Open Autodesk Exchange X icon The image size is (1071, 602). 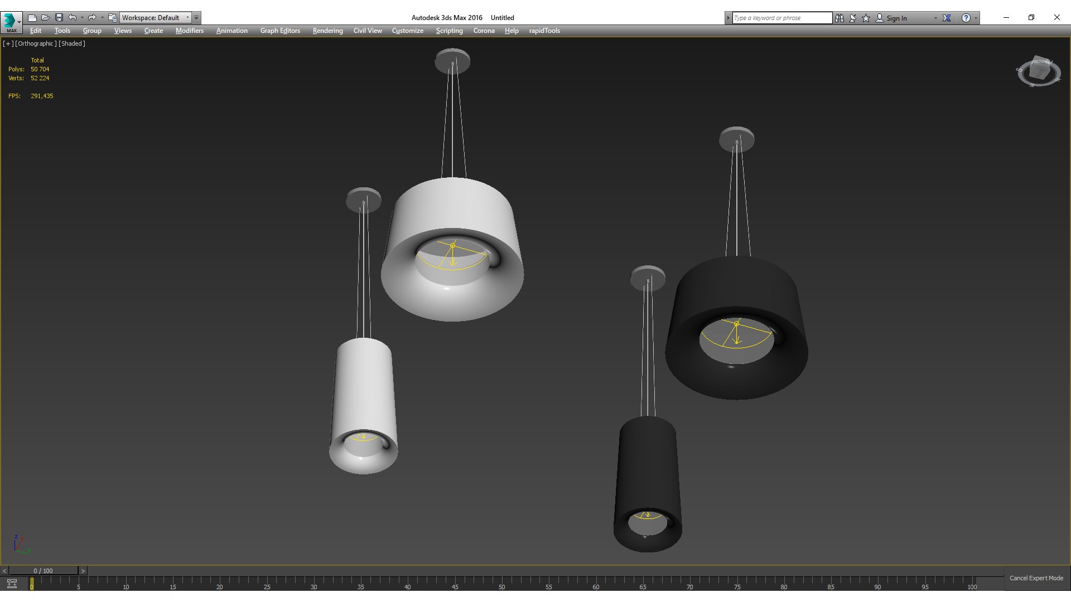tap(947, 18)
